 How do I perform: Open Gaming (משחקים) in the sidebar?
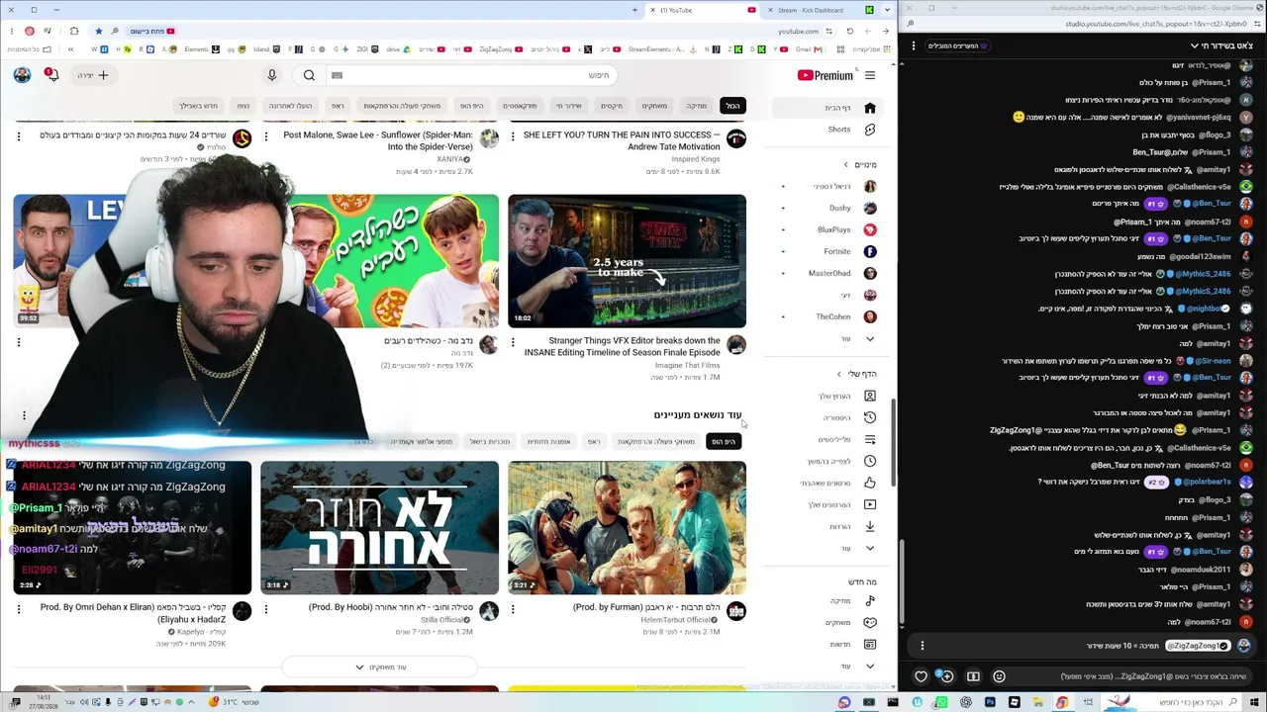(x=827, y=622)
